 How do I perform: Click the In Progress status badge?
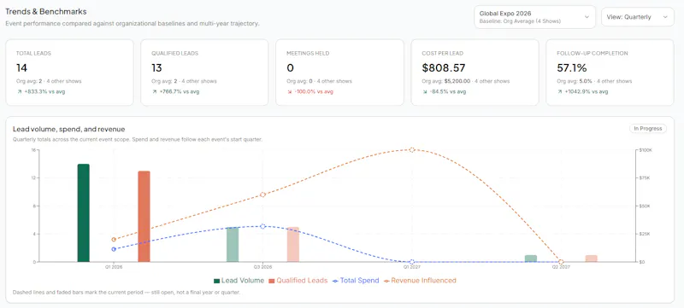pyautogui.click(x=648, y=128)
